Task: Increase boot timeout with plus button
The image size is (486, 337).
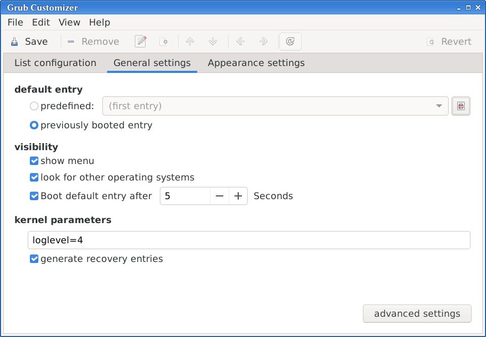Action: tap(238, 196)
